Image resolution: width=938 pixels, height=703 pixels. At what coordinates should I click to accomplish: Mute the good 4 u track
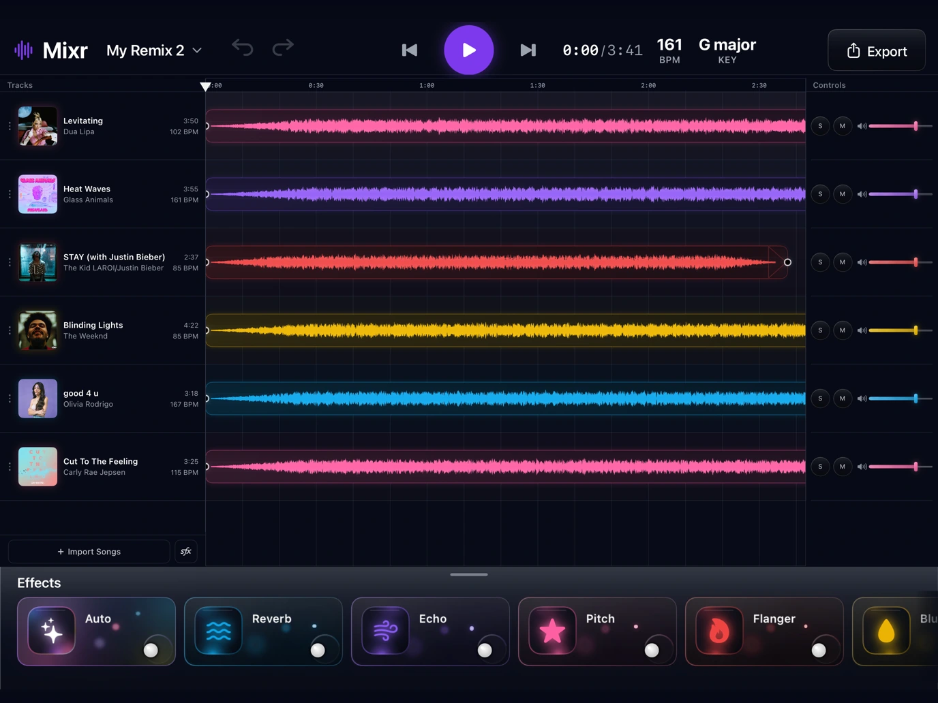[843, 399]
